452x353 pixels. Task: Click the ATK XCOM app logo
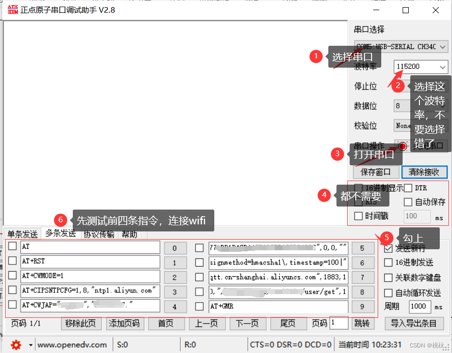click(12, 10)
